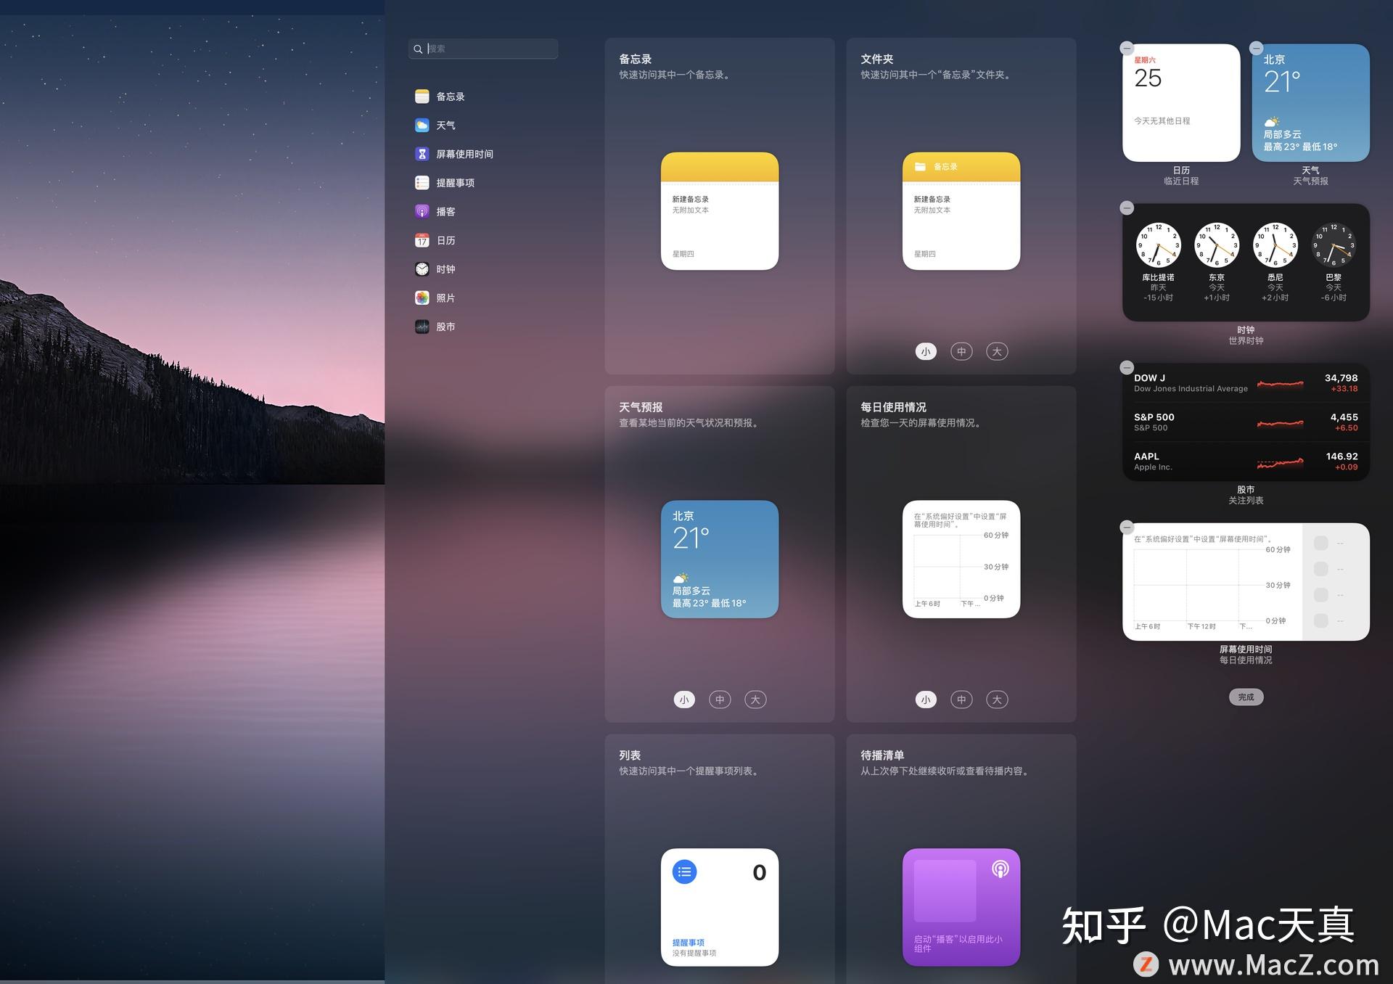1393x984 pixels.
Task: Select the 照片 icon in the sidebar
Action: point(445,298)
